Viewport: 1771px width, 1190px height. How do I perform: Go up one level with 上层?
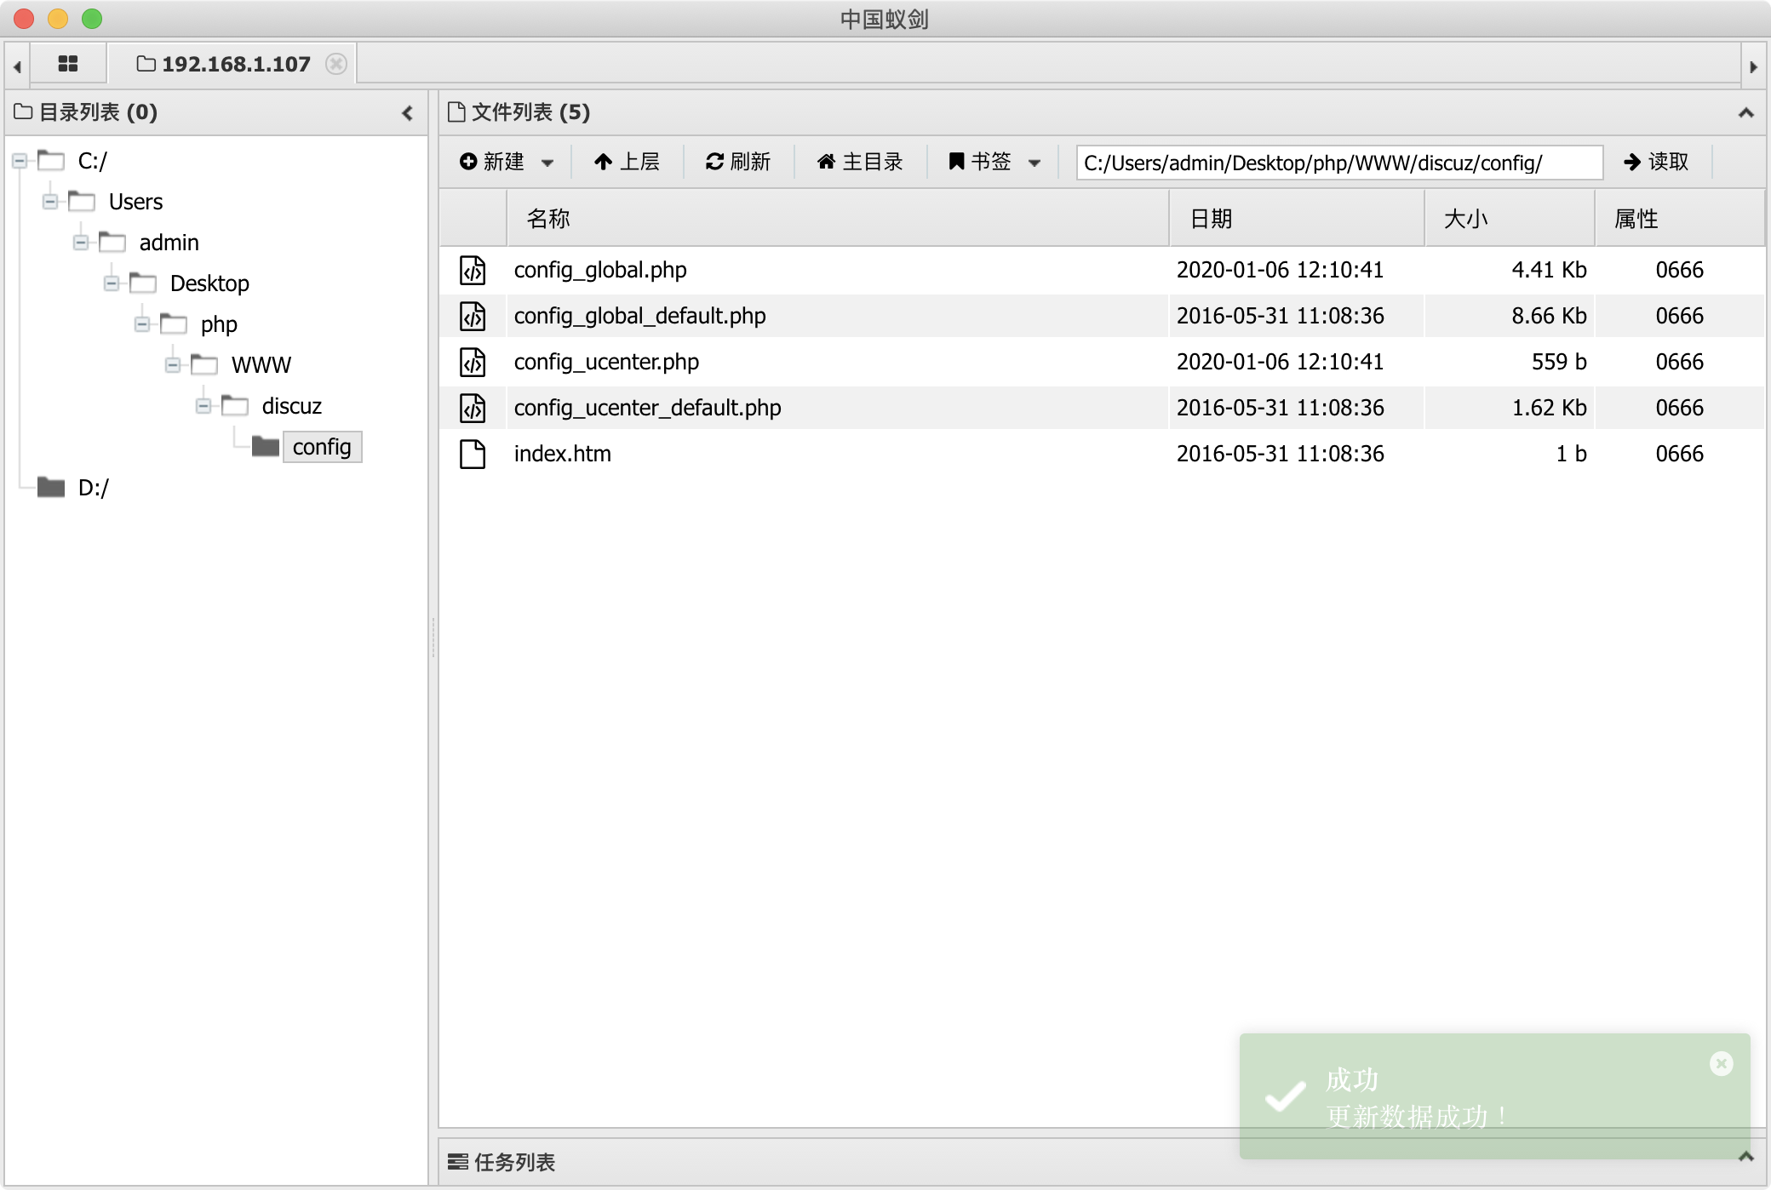627,162
